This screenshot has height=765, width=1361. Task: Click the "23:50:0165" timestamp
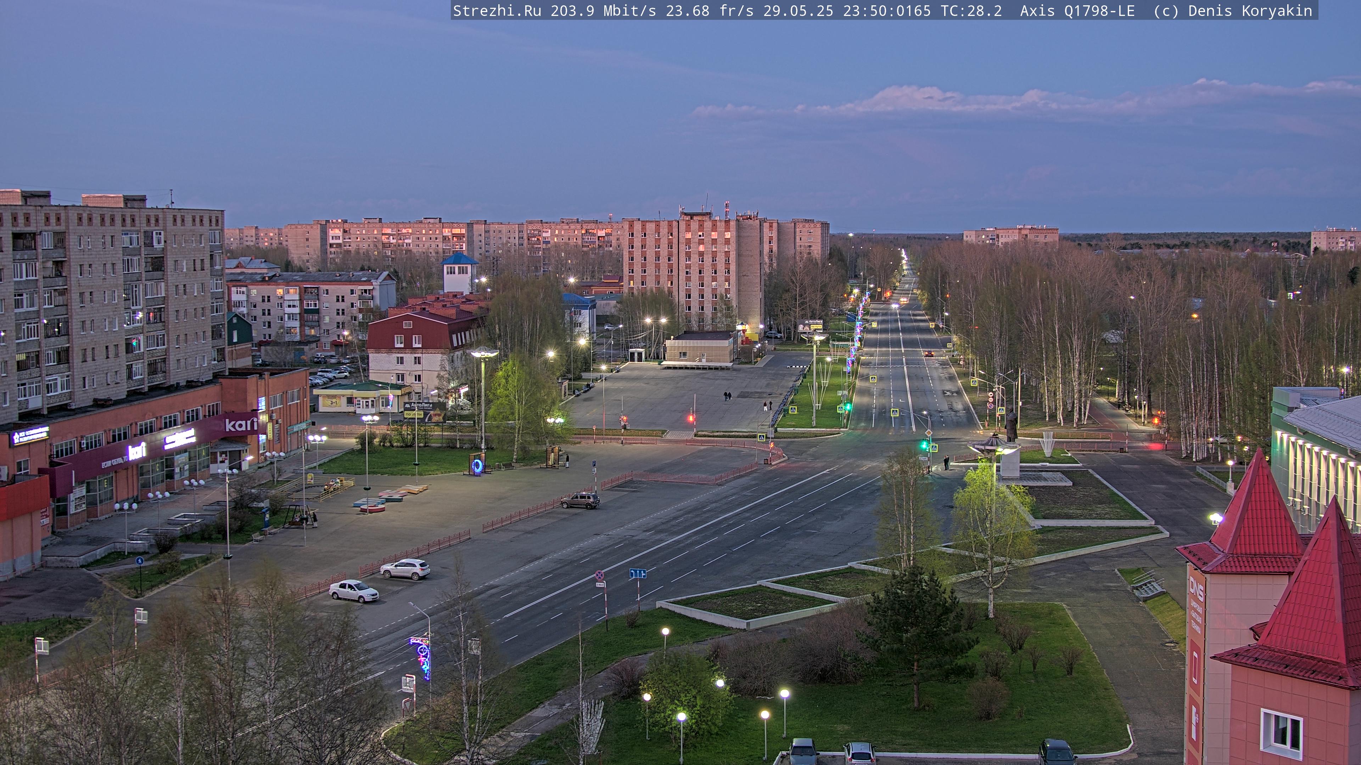pyautogui.click(x=887, y=11)
